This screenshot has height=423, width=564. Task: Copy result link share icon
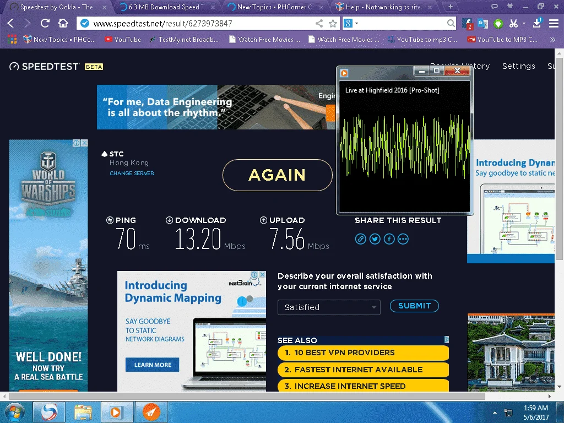coord(360,239)
